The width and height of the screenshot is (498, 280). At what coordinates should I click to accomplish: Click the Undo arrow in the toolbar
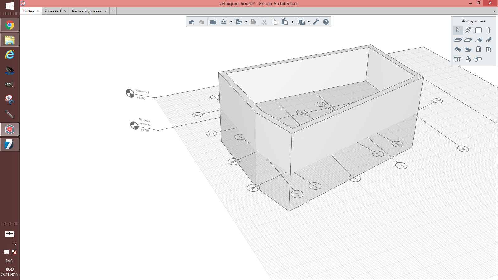(192, 22)
